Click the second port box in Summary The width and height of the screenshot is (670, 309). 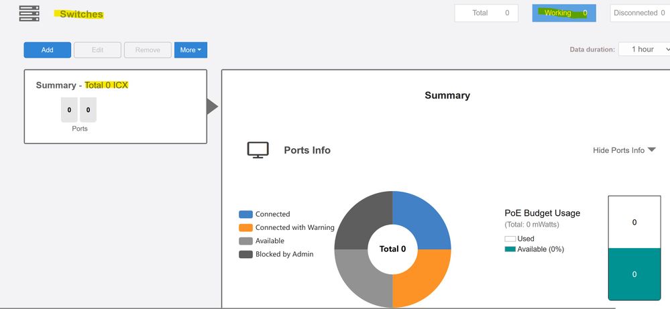[88, 110]
